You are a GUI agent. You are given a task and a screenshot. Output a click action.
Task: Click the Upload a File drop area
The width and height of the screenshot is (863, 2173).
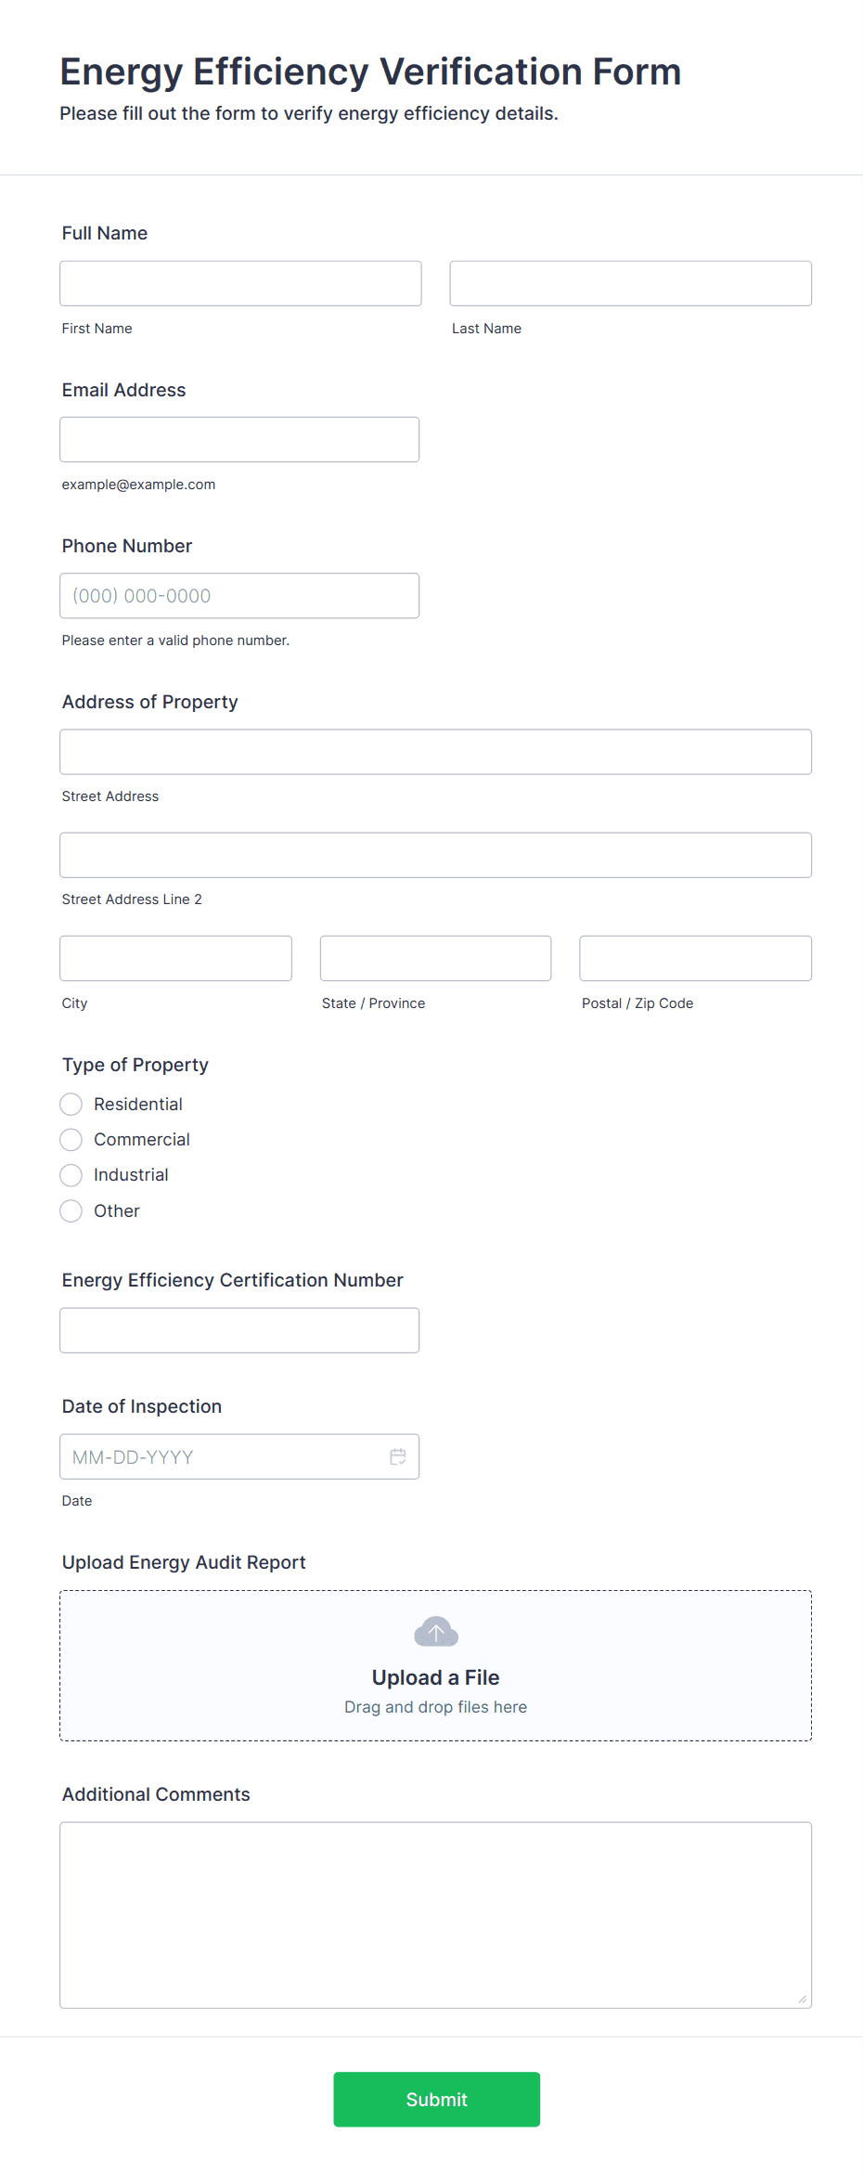click(x=436, y=1665)
